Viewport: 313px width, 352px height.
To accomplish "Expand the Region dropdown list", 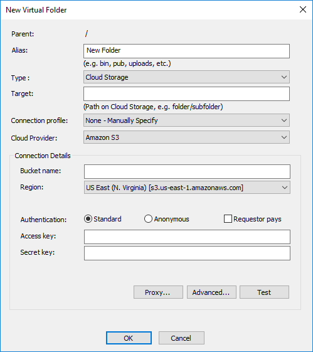I will tap(187, 188).
